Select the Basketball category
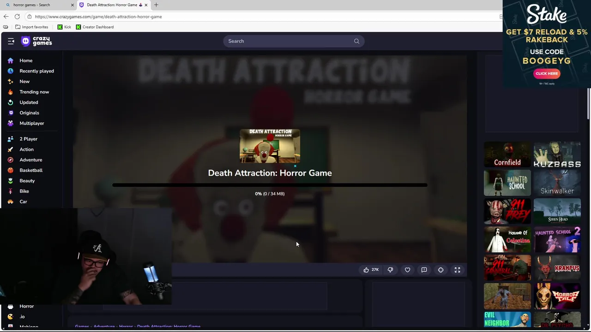Viewport: 591px width, 332px height. [31, 170]
